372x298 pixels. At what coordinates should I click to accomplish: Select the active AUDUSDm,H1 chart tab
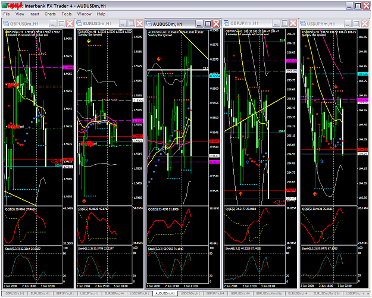point(165,293)
